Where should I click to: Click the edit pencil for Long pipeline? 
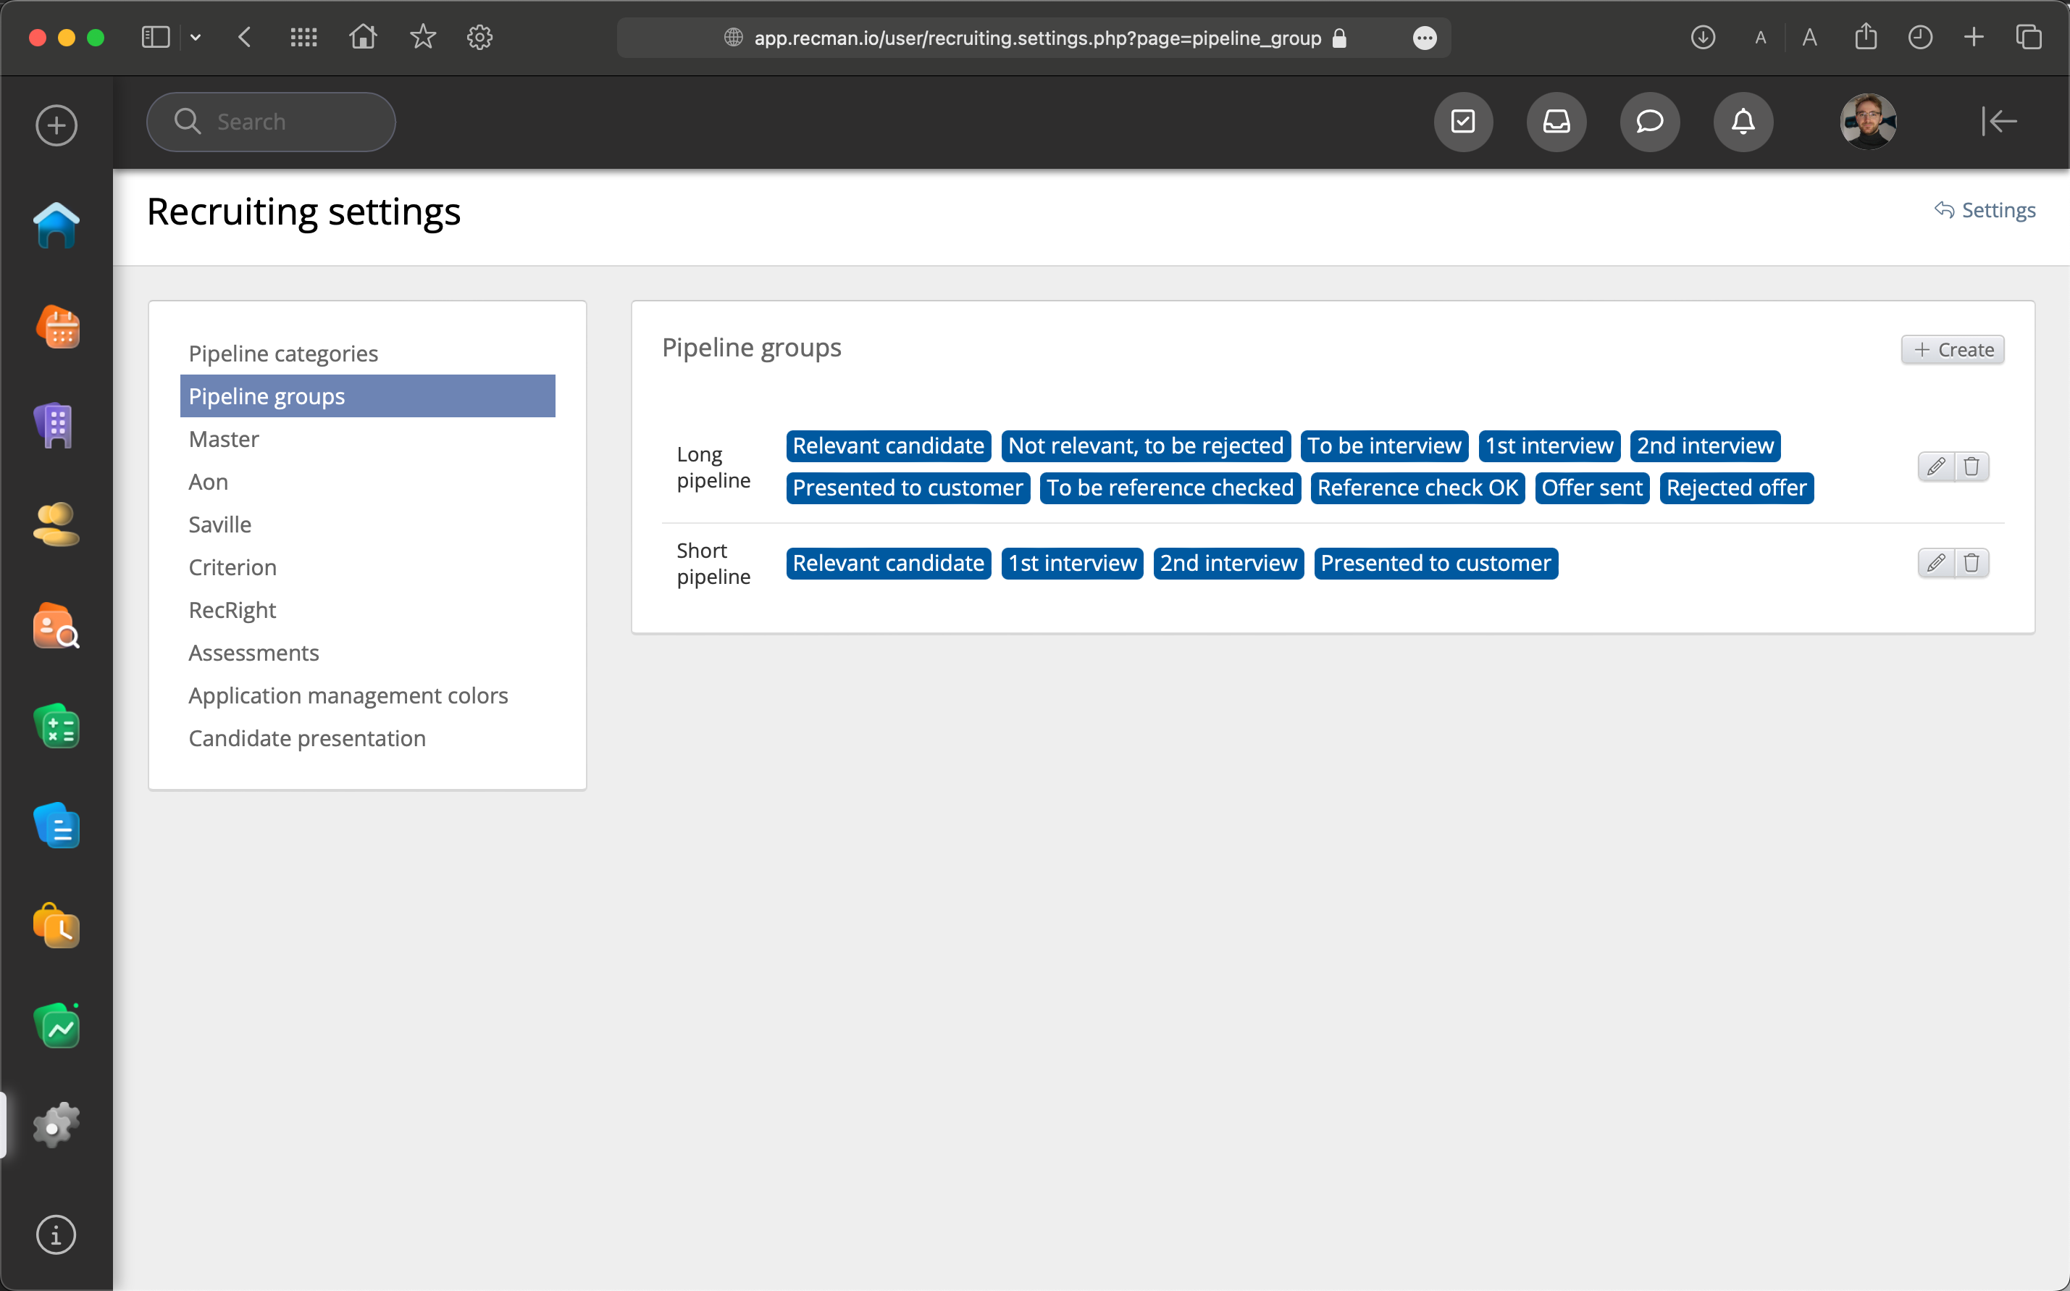tap(1935, 467)
